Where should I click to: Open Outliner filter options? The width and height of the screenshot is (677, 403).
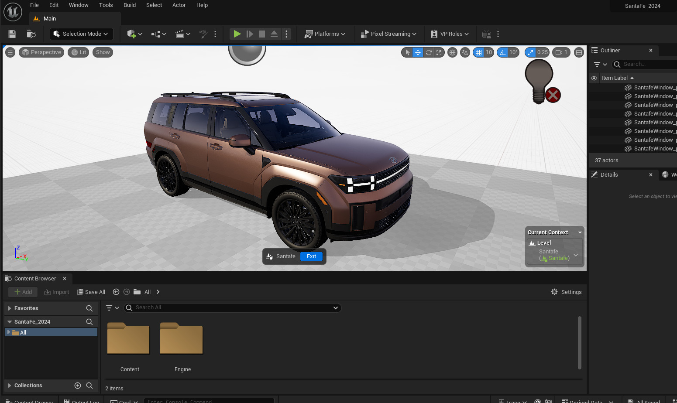pyautogui.click(x=601, y=64)
